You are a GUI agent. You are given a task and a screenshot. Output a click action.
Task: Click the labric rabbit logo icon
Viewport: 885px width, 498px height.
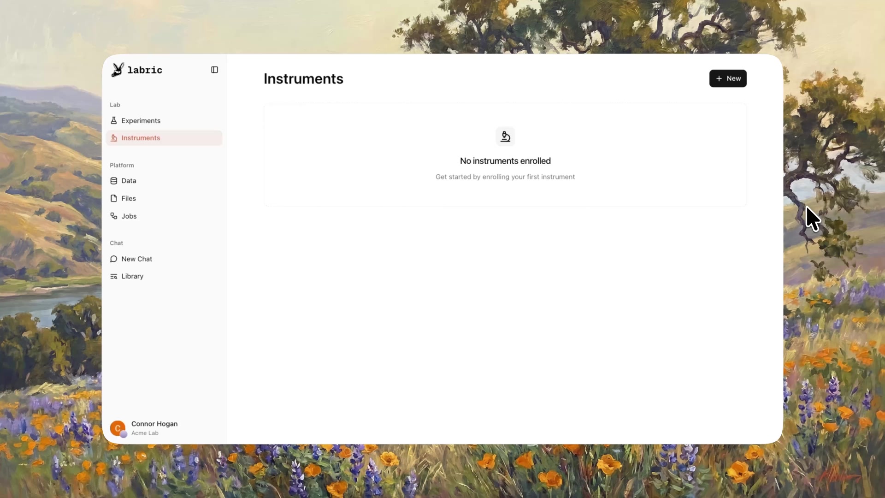(x=118, y=70)
